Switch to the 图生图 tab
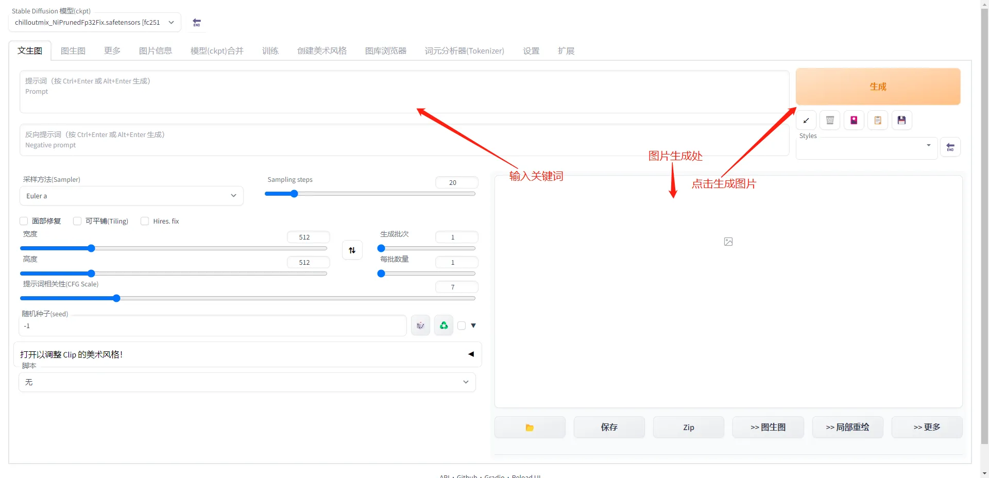This screenshot has width=989, height=478. pos(73,50)
